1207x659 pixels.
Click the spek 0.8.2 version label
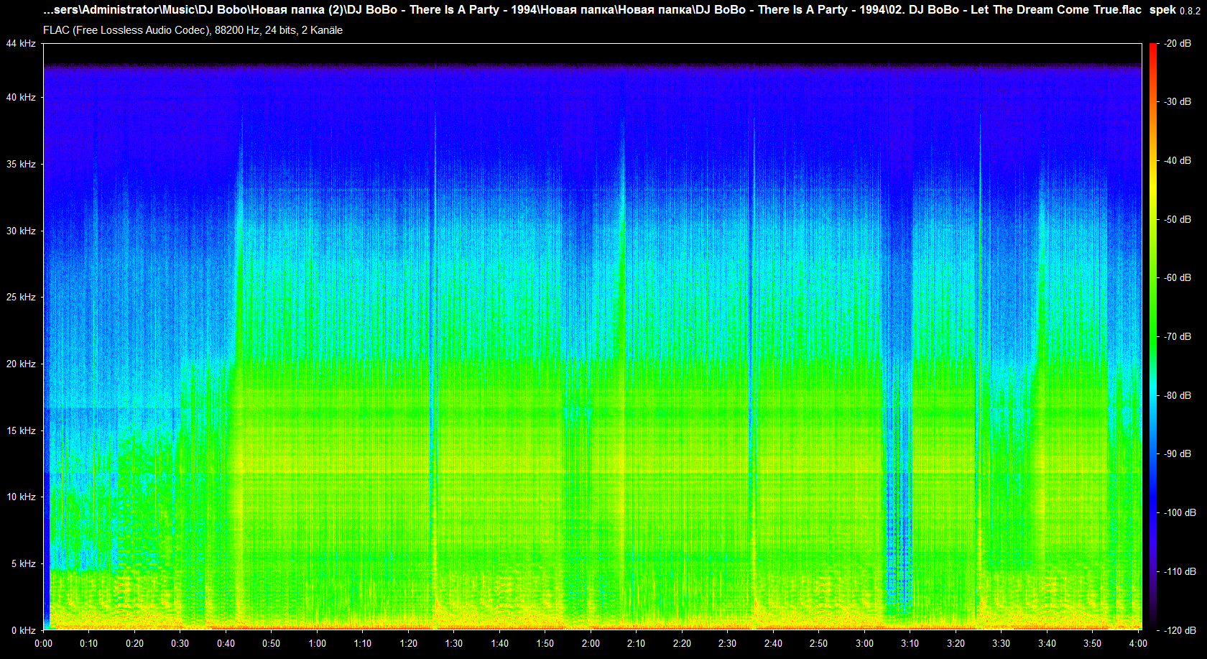coord(1174,10)
